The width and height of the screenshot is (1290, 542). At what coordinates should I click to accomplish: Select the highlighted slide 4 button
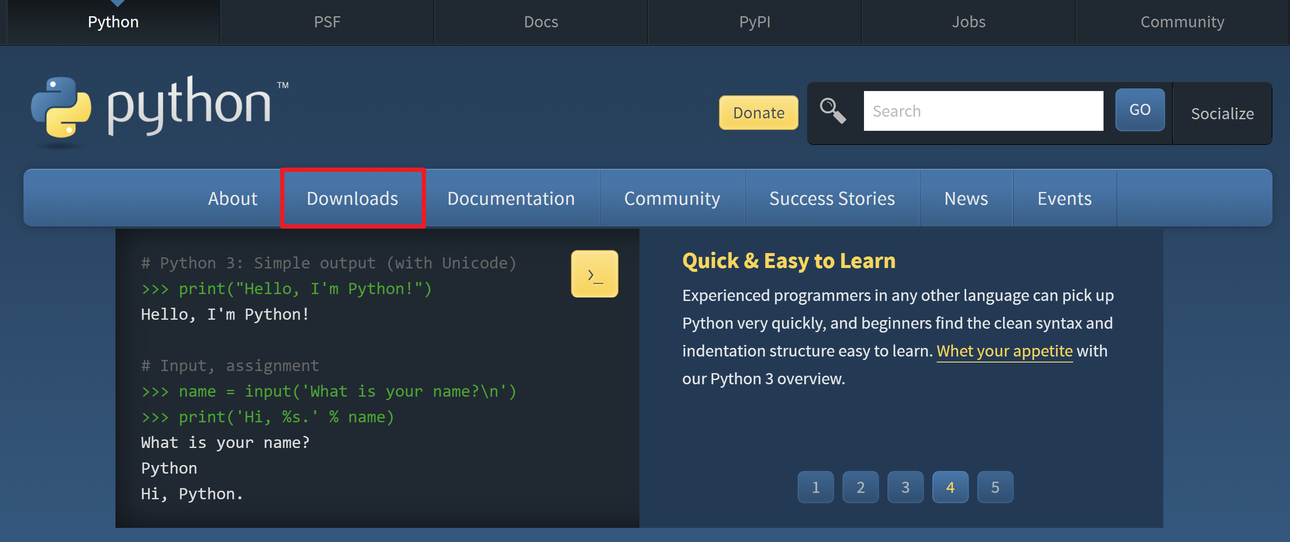[x=950, y=486]
